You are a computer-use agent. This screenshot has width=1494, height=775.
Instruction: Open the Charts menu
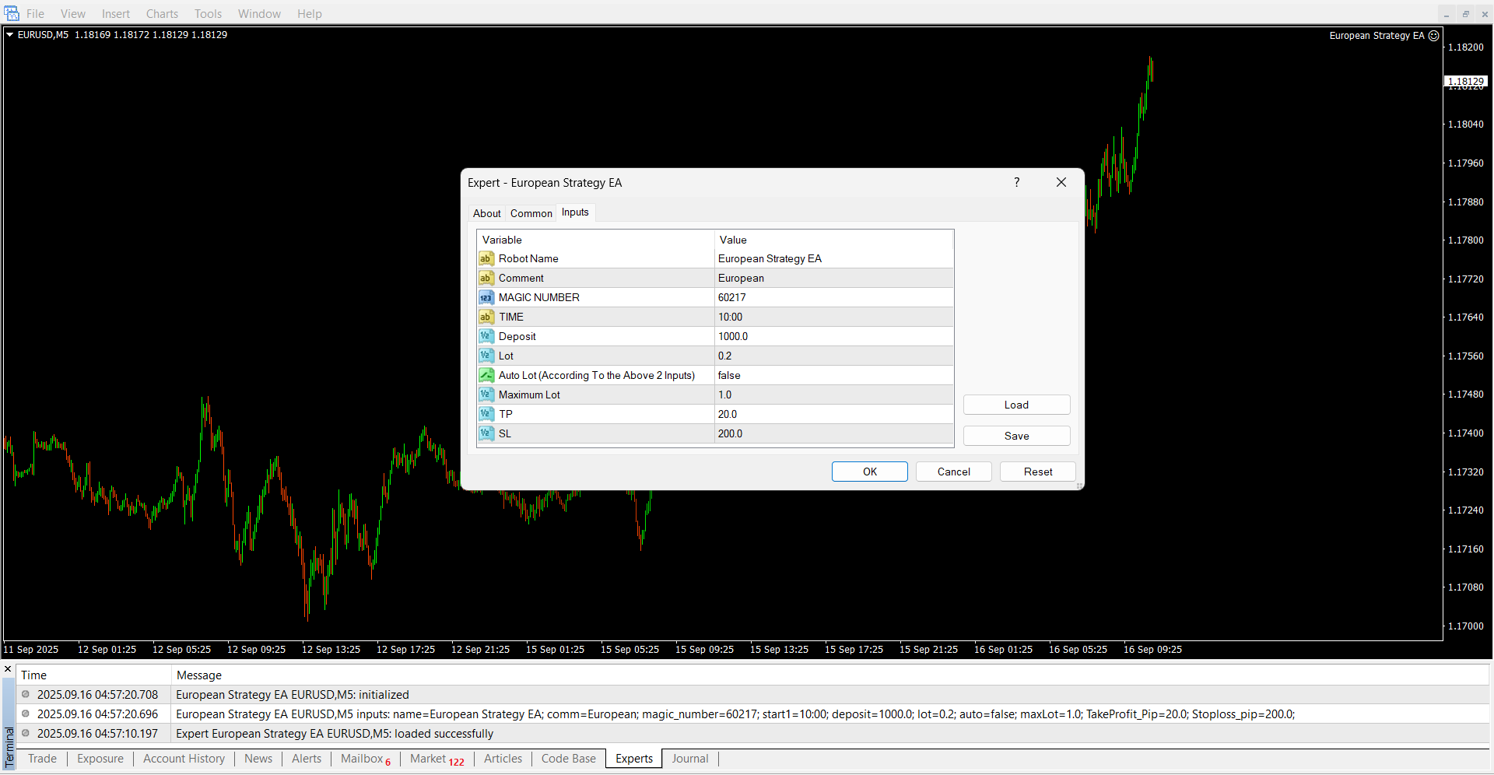coord(162,14)
